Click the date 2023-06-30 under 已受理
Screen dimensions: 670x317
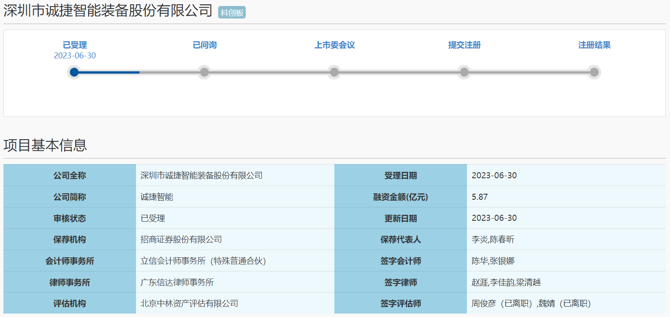75,56
